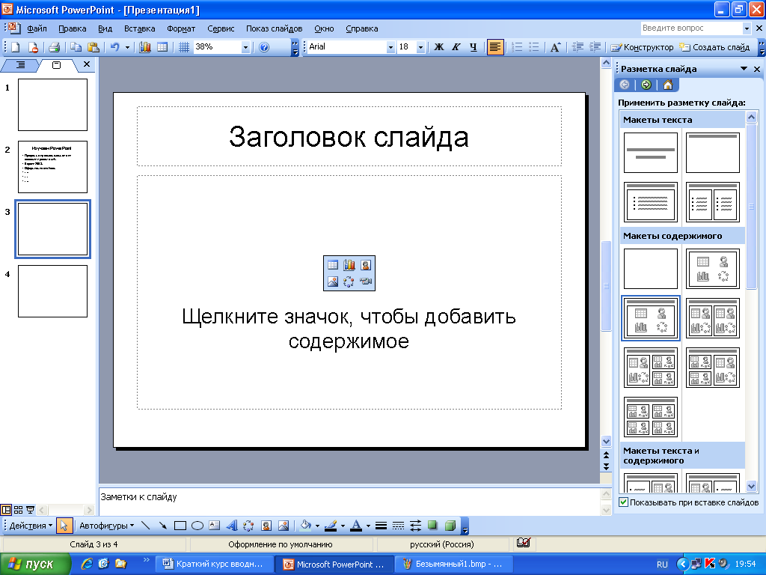Click the insert table icon in the slide placeholder
This screenshot has height=575, width=766.
tap(333, 265)
